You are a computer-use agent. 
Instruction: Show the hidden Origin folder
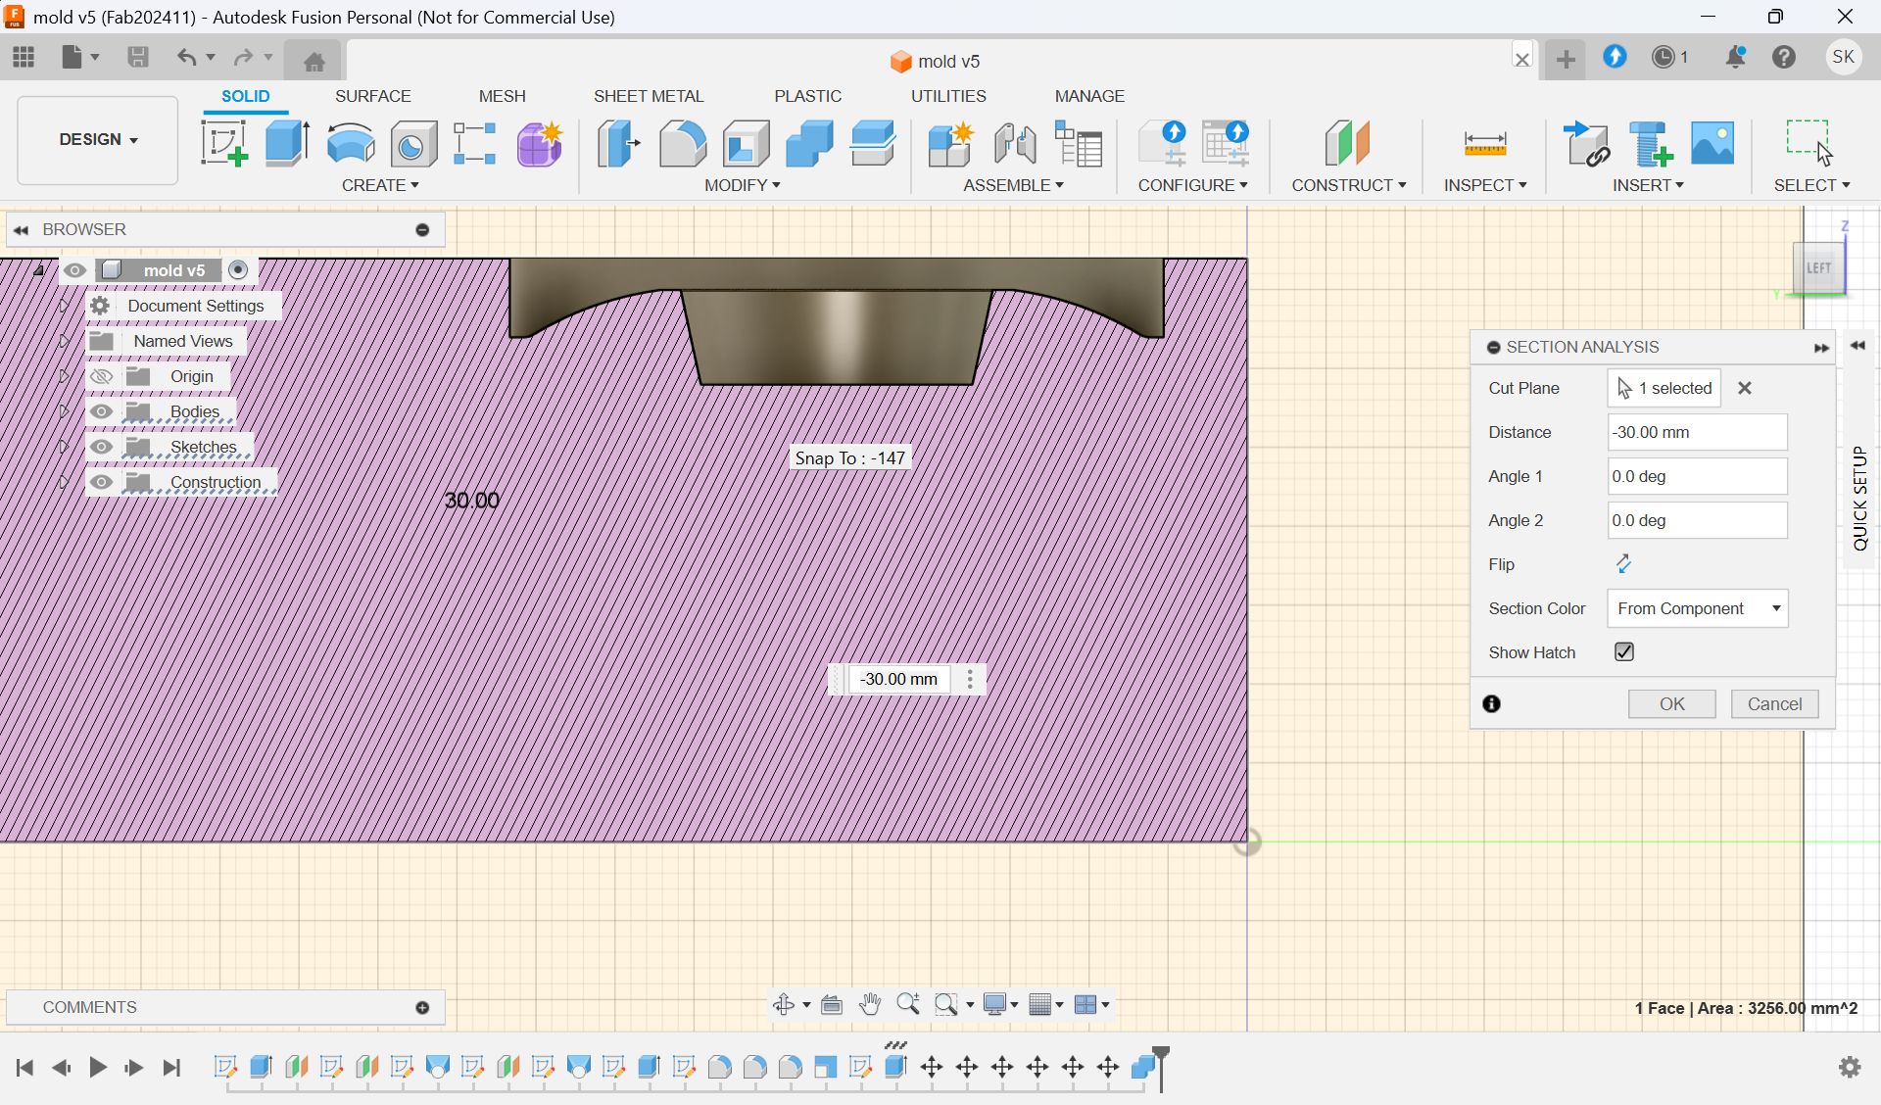coord(101,376)
